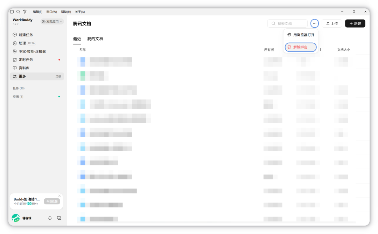Image resolution: width=378 pixels, height=234 pixels.
Task: Open the search magnifier in title bar
Action: click(18, 12)
